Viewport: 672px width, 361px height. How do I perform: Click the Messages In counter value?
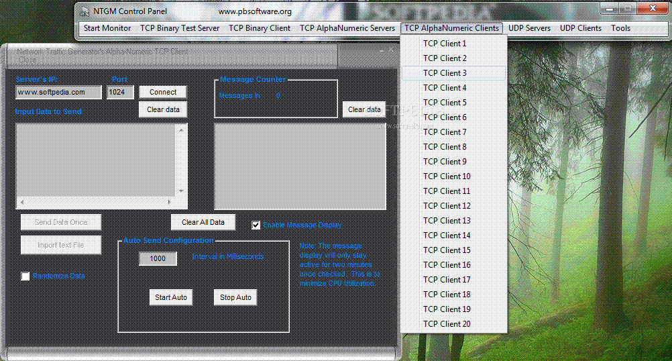(x=278, y=95)
